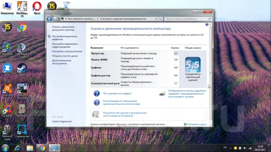Open the Computer desktop icon

click(x=7, y=8)
